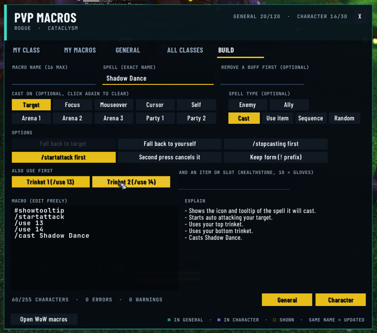Toggle the Target cast-on option
This screenshot has height=333, width=377.
coord(31,105)
